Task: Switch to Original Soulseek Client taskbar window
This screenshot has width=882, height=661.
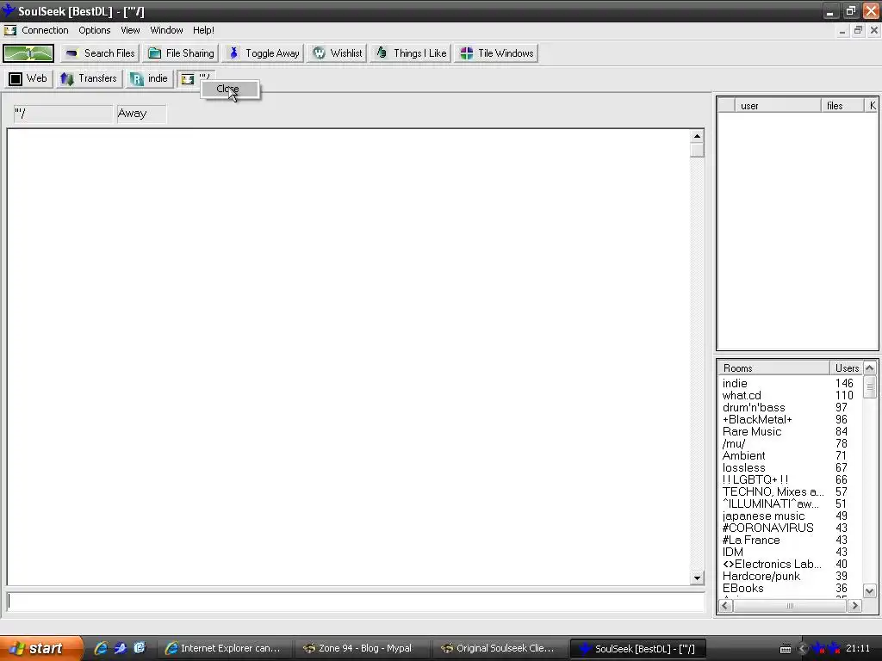Action: pyautogui.click(x=500, y=649)
